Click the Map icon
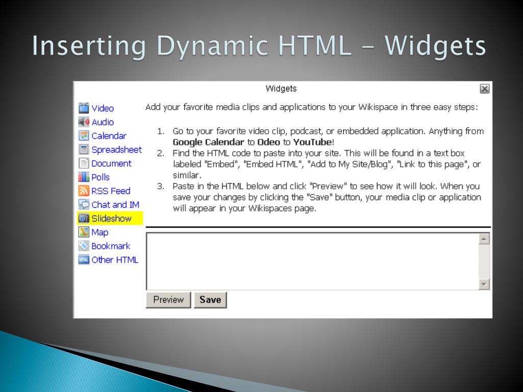Viewport: 523px width, 392px height. point(84,232)
